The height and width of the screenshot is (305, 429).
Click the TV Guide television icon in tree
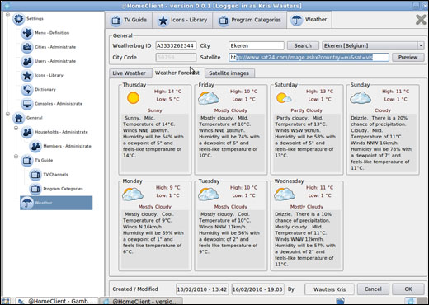[x=27, y=161]
